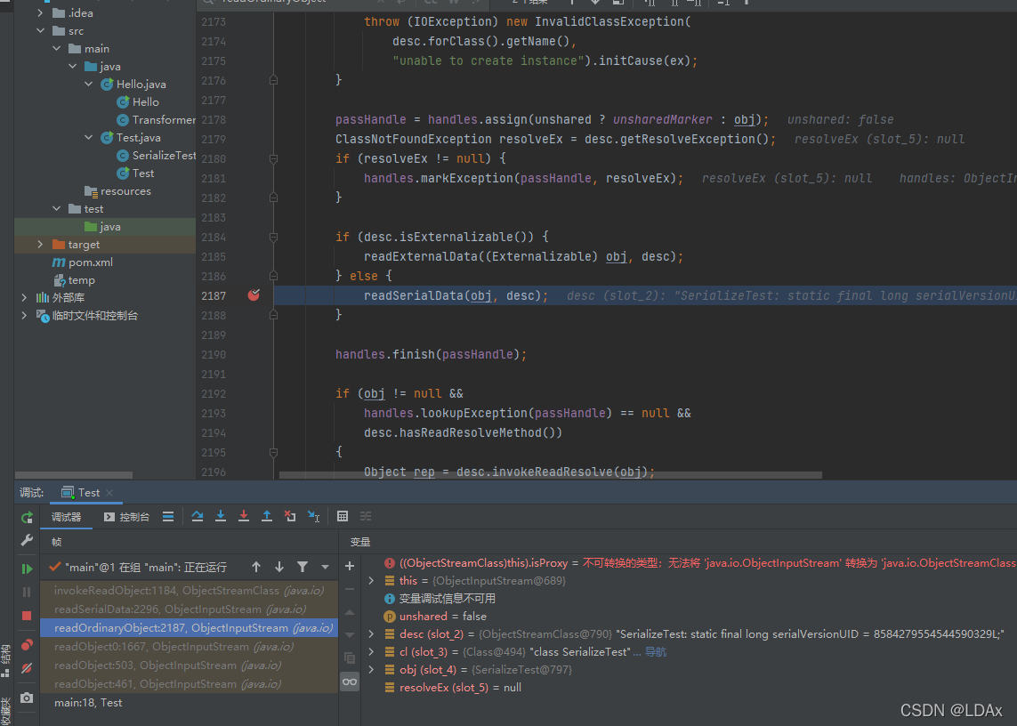Expand the obj (slot_4) variable node
The image size is (1017, 726).
[x=372, y=670]
